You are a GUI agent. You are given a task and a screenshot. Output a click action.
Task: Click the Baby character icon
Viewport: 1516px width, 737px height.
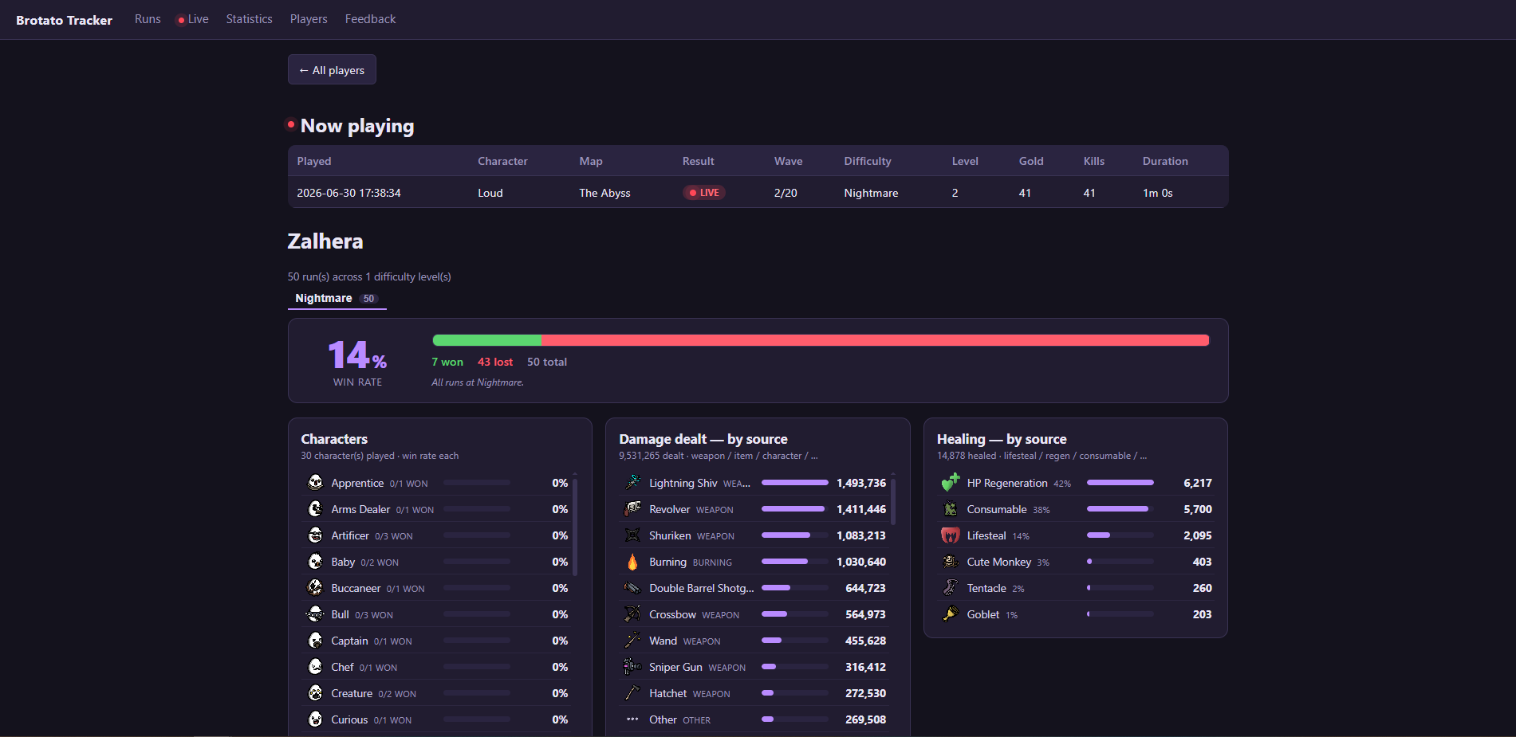pos(316,561)
